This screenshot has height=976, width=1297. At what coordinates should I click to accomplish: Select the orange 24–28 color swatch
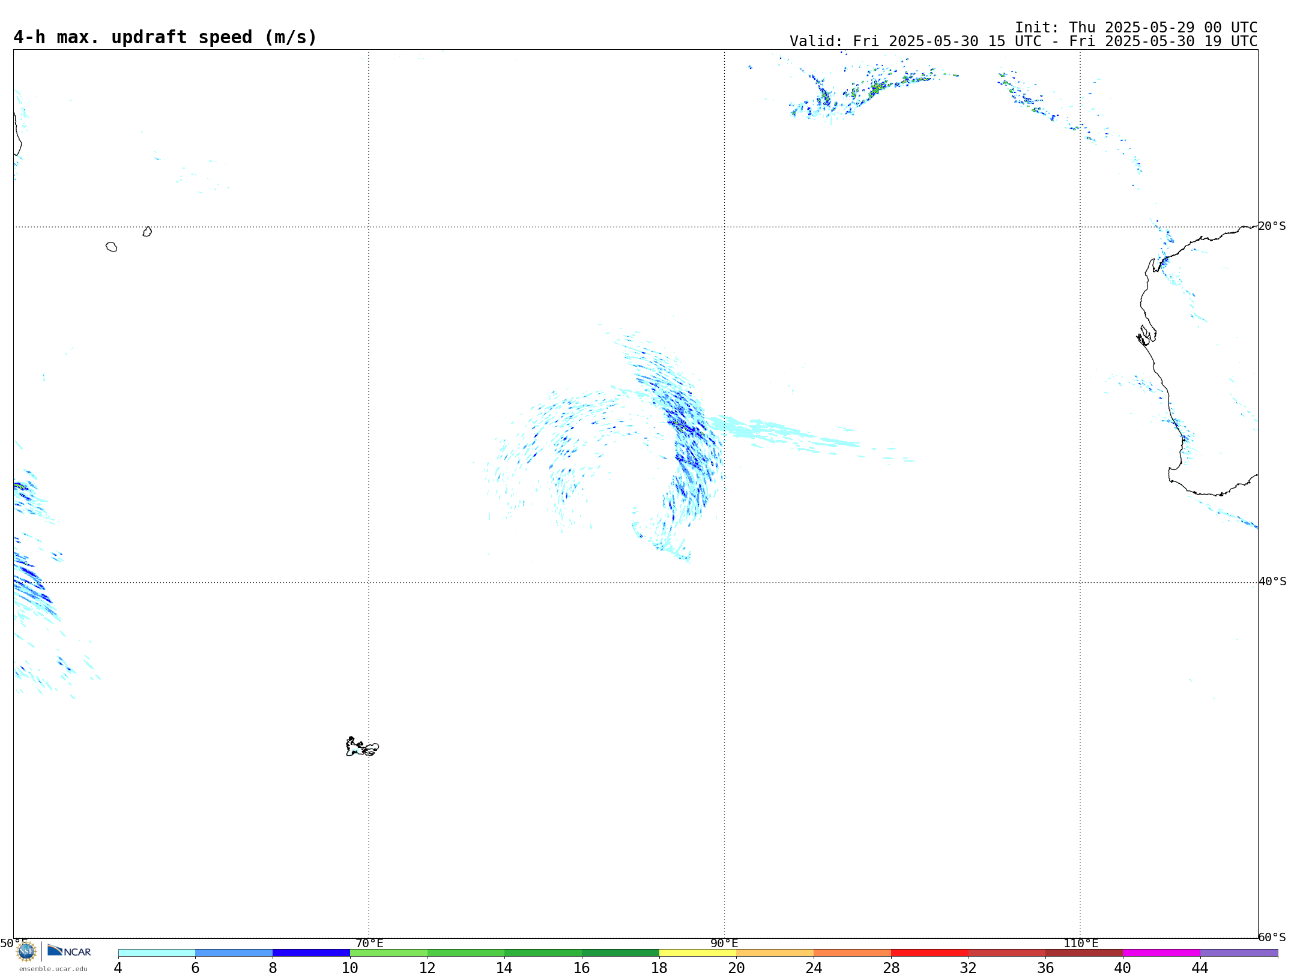pos(853,953)
